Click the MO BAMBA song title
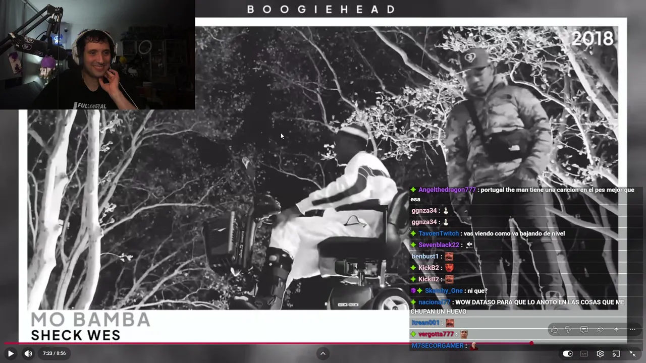 90,320
